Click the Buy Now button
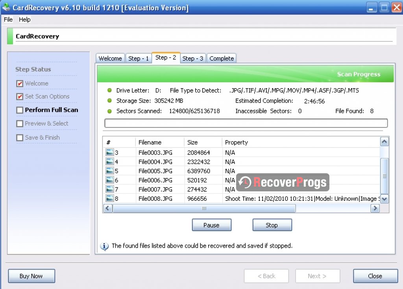 tap(31, 276)
